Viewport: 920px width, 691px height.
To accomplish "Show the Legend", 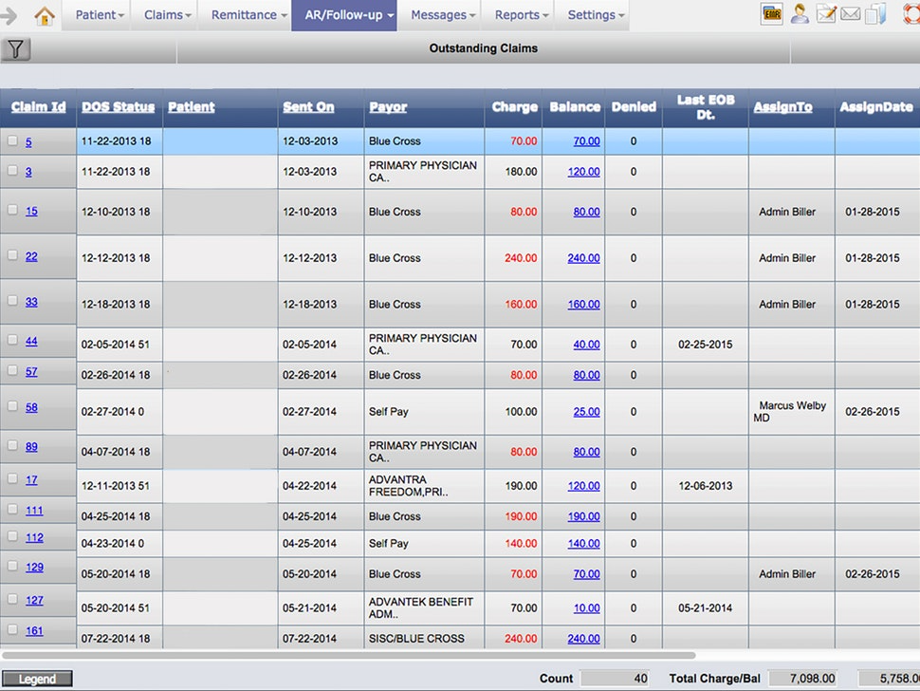I will (x=37, y=680).
